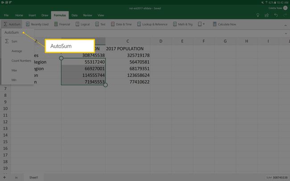Image resolution: width=290 pixels, height=181 pixels.
Task: Open the Lookup & Reference functions
Action: click(152, 24)
